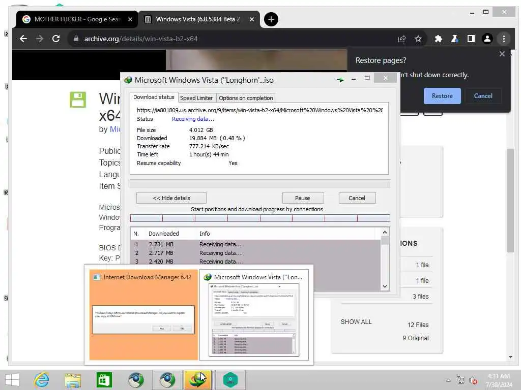The width and height of the screenshot is (521, 390).
Task: Select the Download status tab
Action: [x=154, y=97]
